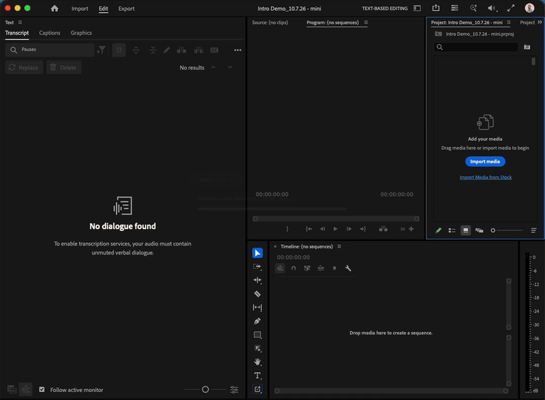Select the Pen tool

258,321
